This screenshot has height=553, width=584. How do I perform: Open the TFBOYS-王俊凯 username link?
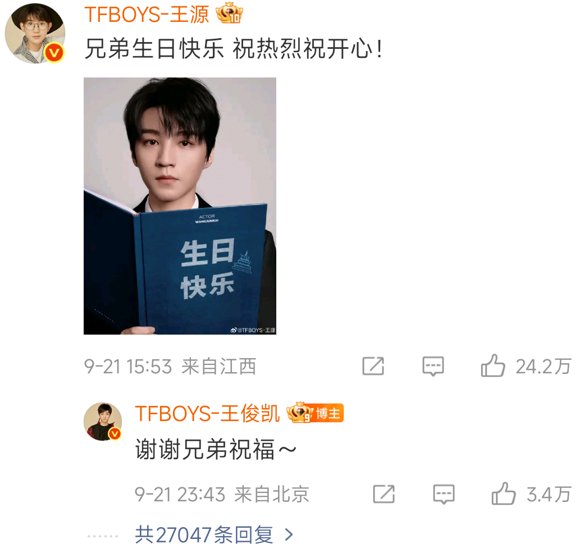207,414
